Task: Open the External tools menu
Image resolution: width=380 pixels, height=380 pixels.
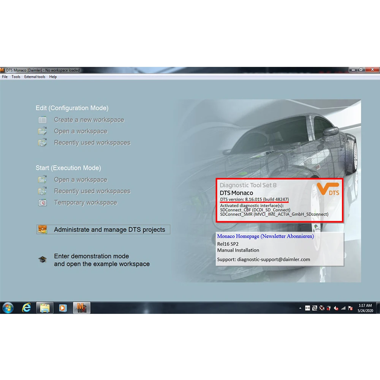Action: coord(35,77)
